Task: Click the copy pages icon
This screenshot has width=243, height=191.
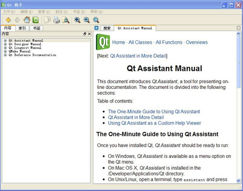Action: [x=47, y=20]
